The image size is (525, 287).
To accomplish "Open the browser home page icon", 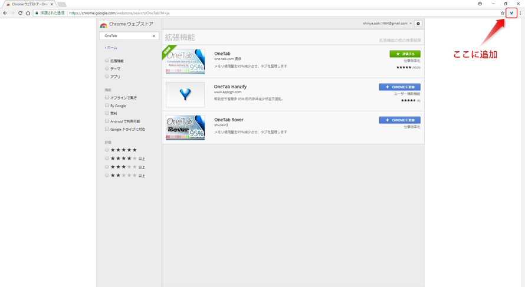I will 28,13.
